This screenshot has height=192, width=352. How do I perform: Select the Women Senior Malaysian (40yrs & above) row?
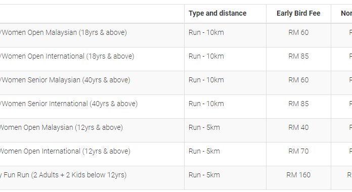pyautogui.click(x=176, y=83)
